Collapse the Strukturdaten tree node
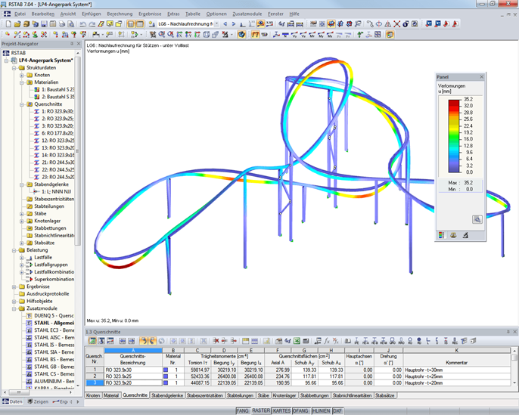The width and height of the screenshot is (519, 415). (x=14, y=68)
